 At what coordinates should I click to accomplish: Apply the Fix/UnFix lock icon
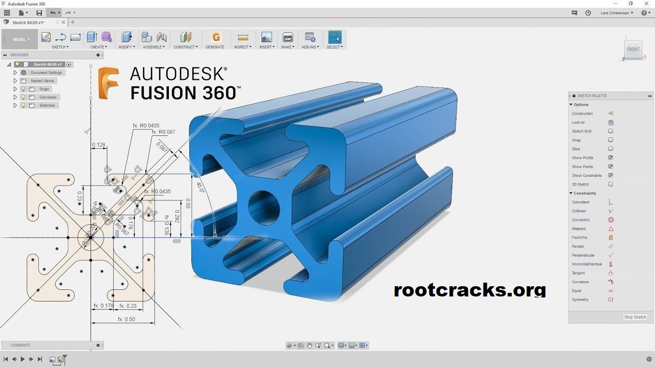(x=610, y=238)
